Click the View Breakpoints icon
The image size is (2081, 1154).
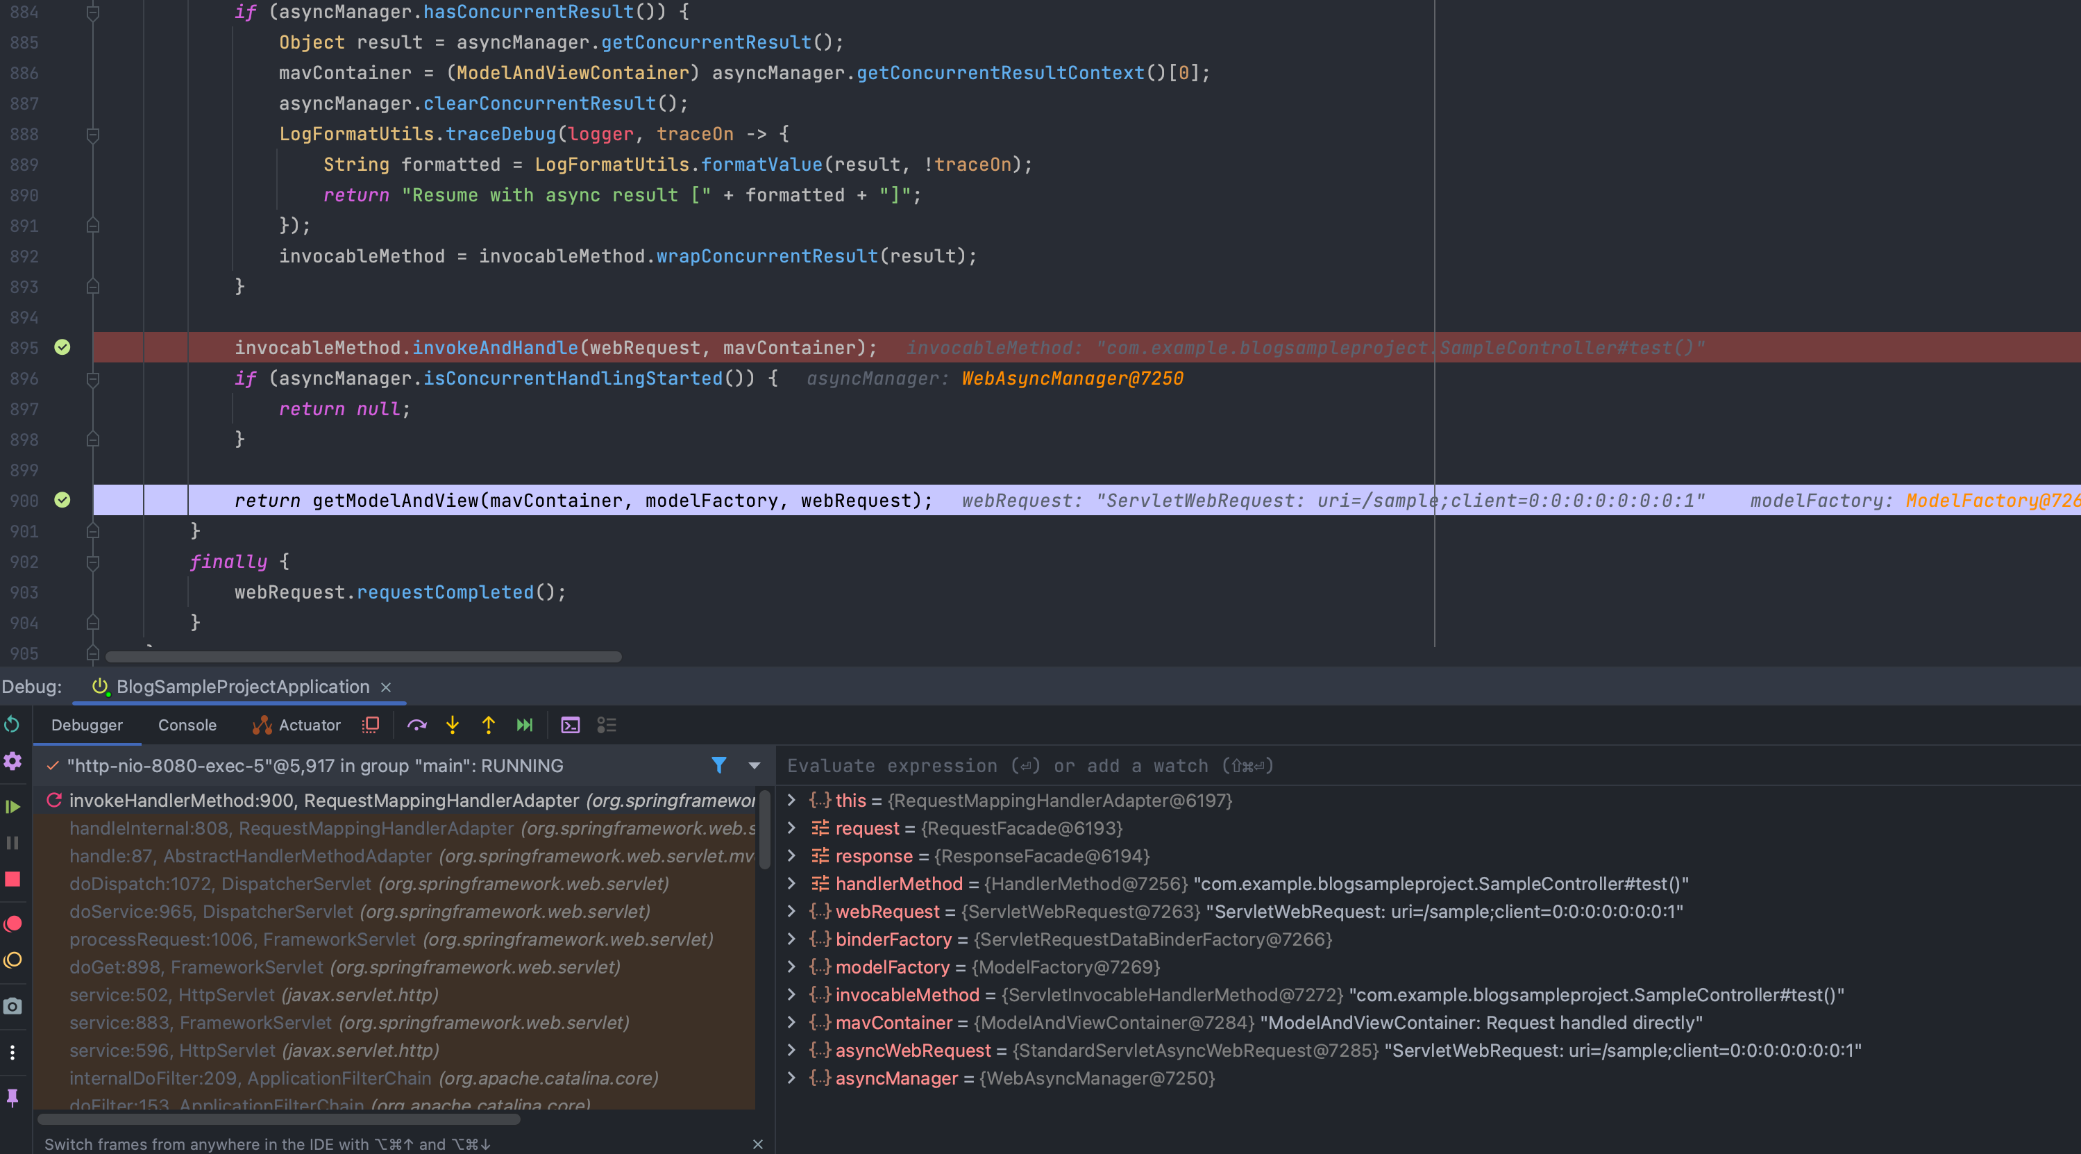13,923
